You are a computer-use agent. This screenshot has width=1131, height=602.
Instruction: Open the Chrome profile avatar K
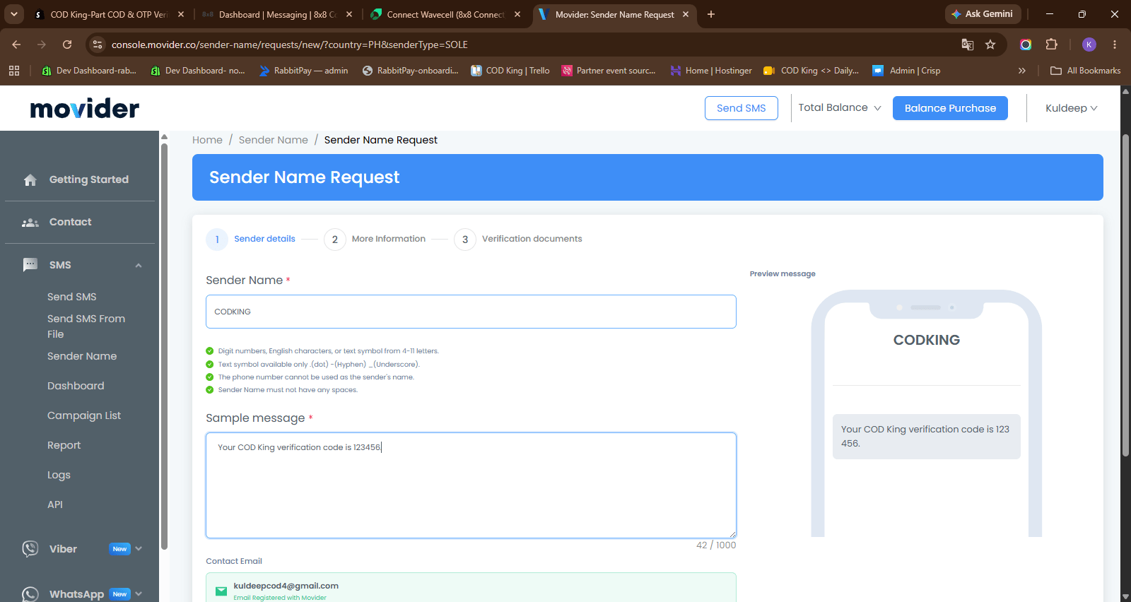pyautogui.click(x=1089, y=45)
